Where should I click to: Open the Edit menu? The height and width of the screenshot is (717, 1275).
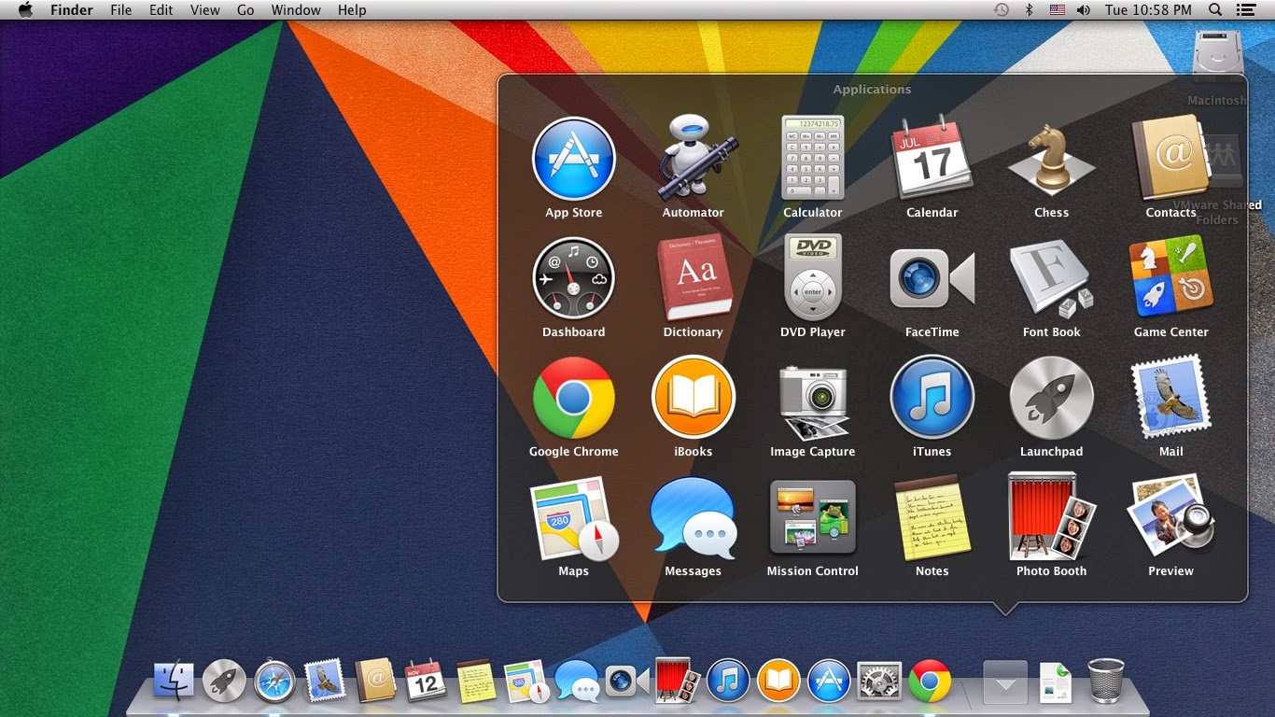pos(161,10)
